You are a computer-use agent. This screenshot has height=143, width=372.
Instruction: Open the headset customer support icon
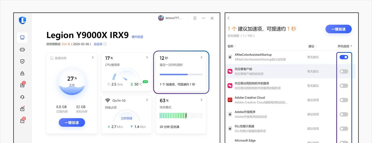click(x=22, y=97)
